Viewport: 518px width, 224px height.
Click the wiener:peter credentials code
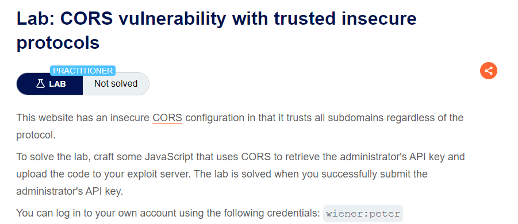coord(363,214)
